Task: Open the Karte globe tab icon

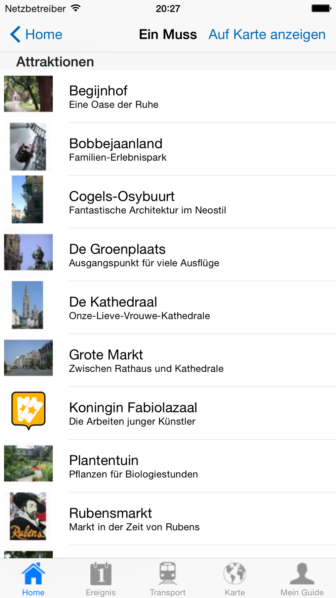Action: tap(235, 573)
